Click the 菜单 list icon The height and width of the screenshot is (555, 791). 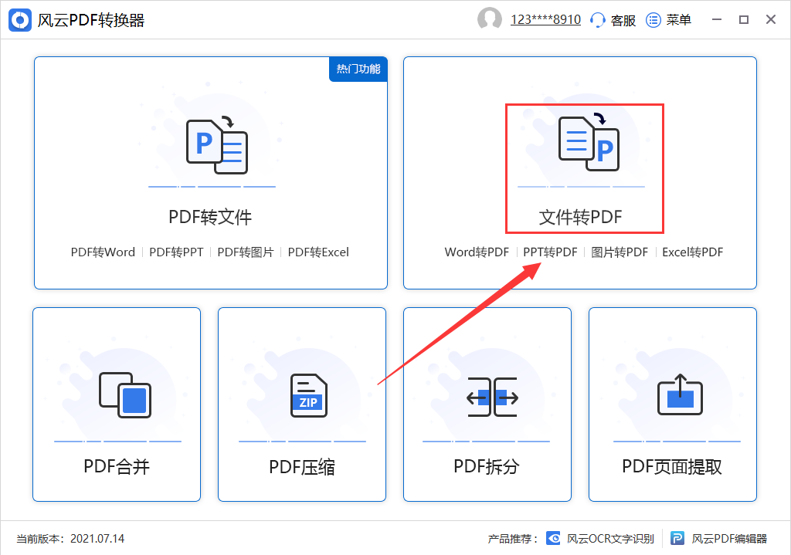tap(654, 20)
